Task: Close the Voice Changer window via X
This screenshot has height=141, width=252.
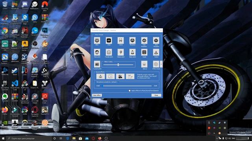Action: tap(161, 30)
